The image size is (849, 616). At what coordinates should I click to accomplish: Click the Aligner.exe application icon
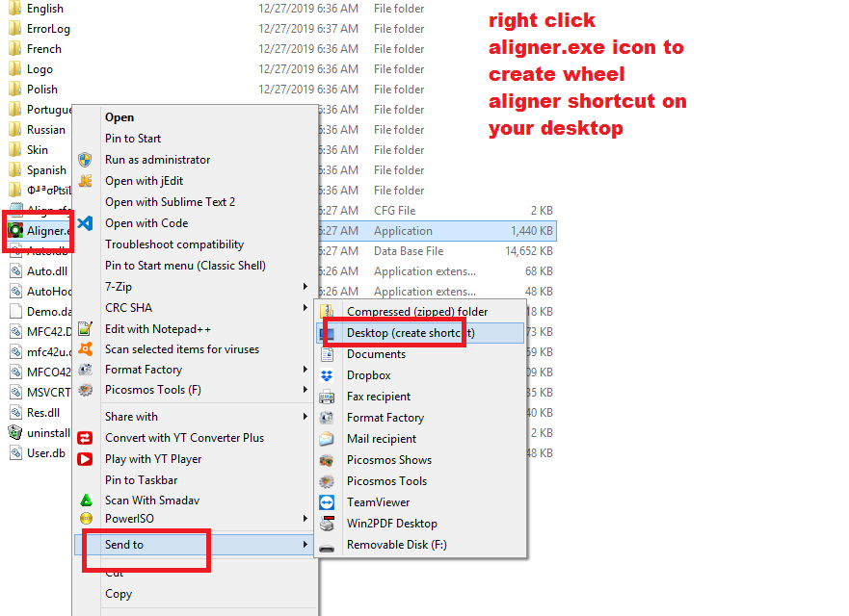tap(15, 231)
